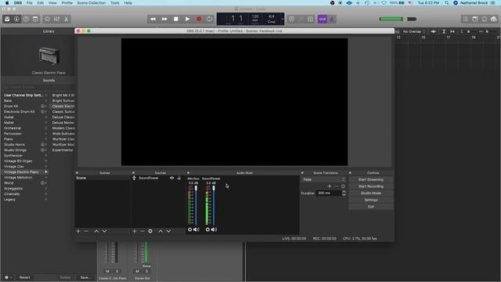Viewport: 501px width, 282px height.
Task: Start playback in Logic transport
Action: point(188,19)
